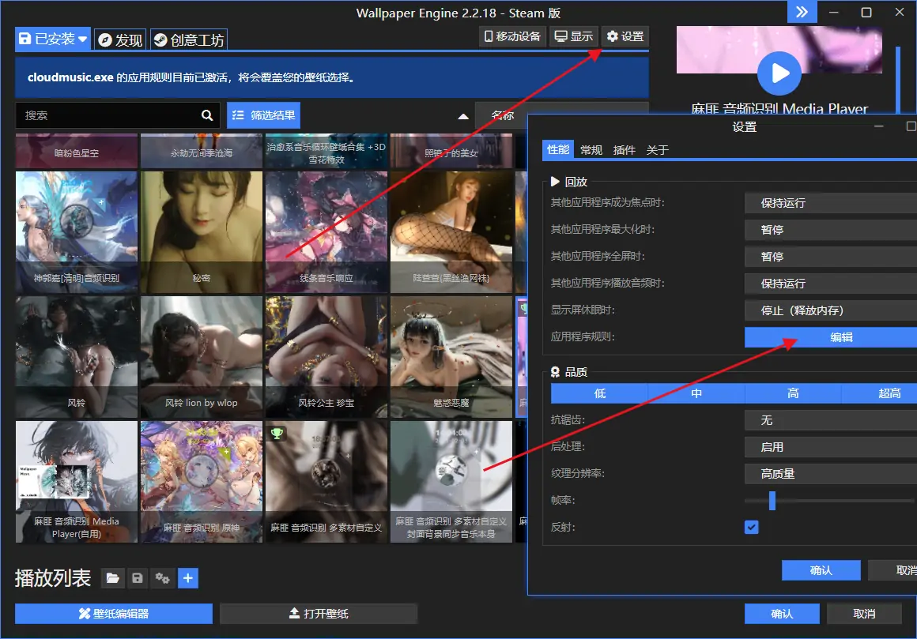Select the 高 quality preset
Image resolution: width=917 pixels, height=639 pixels.
(x=793, y=393)
